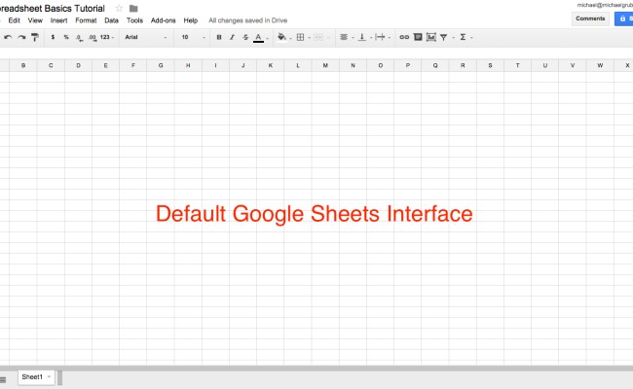Screen dimensions: 633x389
Task: Select column M header
Action: pyautogui.click(x=325, y=65)
